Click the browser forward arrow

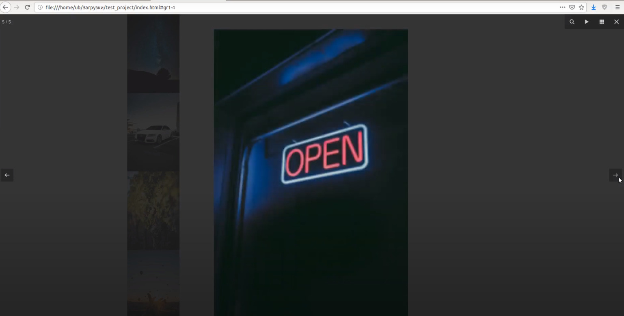pos(17,7)
